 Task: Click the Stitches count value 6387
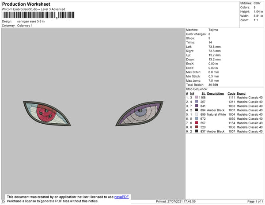pos(257,3)
